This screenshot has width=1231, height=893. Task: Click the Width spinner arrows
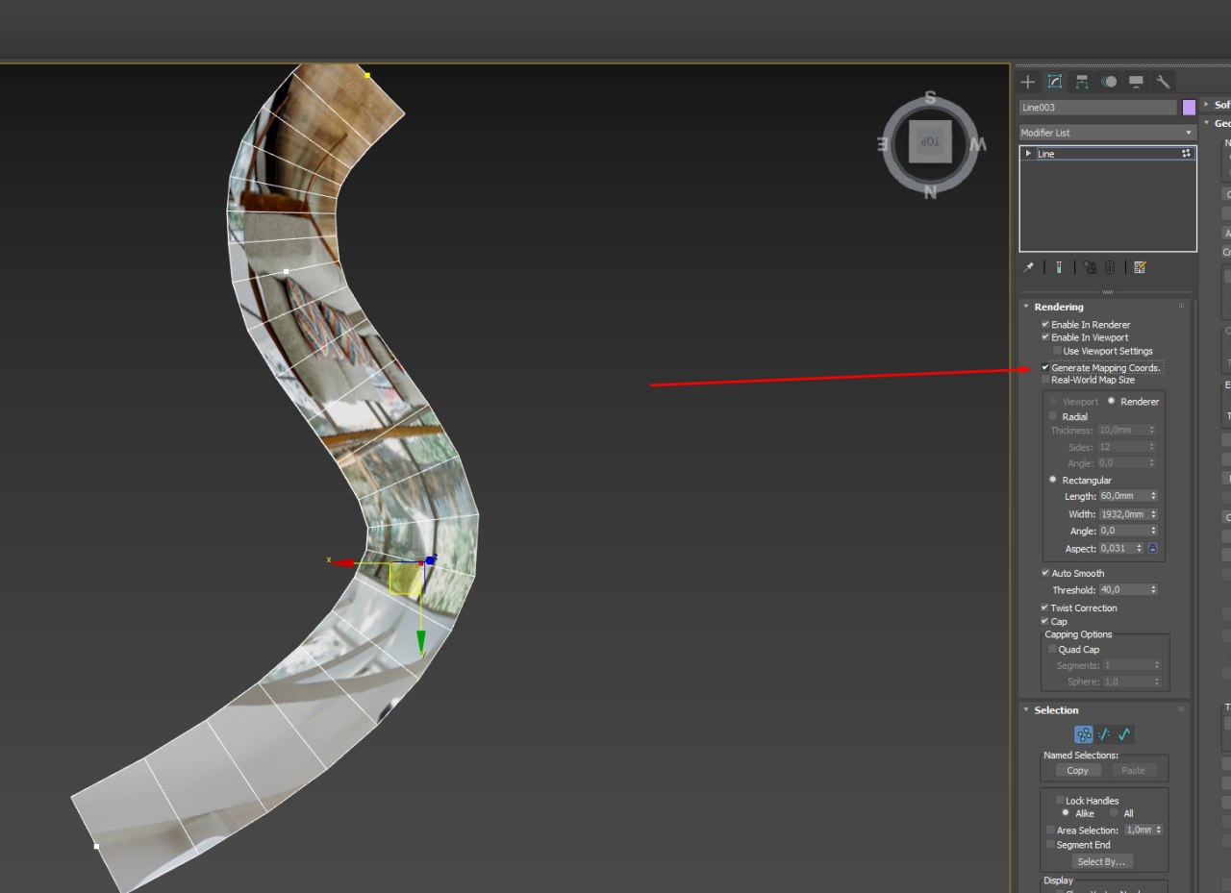click(x=1153, y=513)
